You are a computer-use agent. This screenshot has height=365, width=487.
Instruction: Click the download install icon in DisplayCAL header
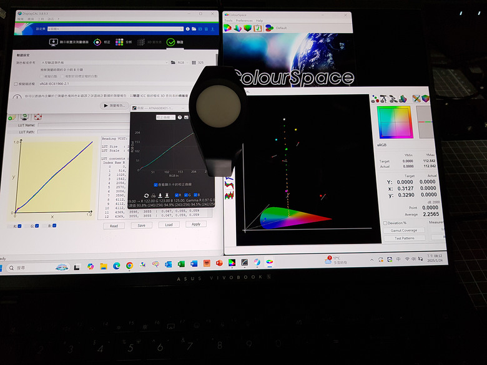[x=212, y=29]
